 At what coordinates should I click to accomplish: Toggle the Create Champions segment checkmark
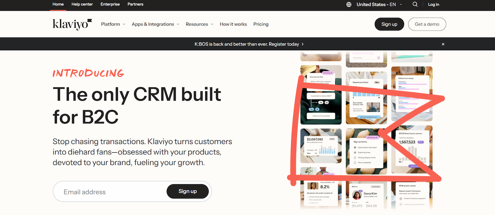pyautogui.click(x=401, y=199)
